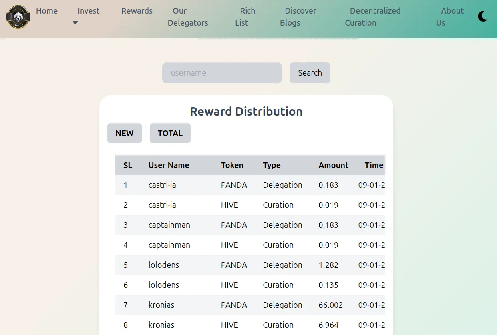Click amount 66.002 for kronias
The width and height of the screenshot is (497, 335).
pyautogui.click(x=331, y=305)
